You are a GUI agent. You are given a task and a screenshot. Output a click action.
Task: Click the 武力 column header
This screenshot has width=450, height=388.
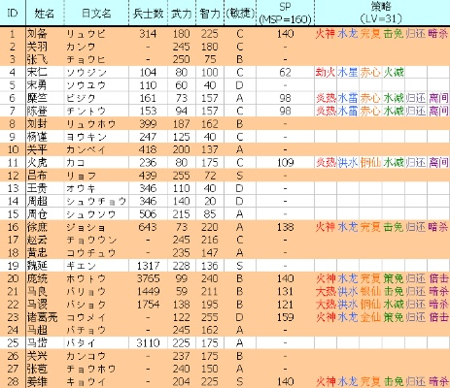click(x=182, y=14)
